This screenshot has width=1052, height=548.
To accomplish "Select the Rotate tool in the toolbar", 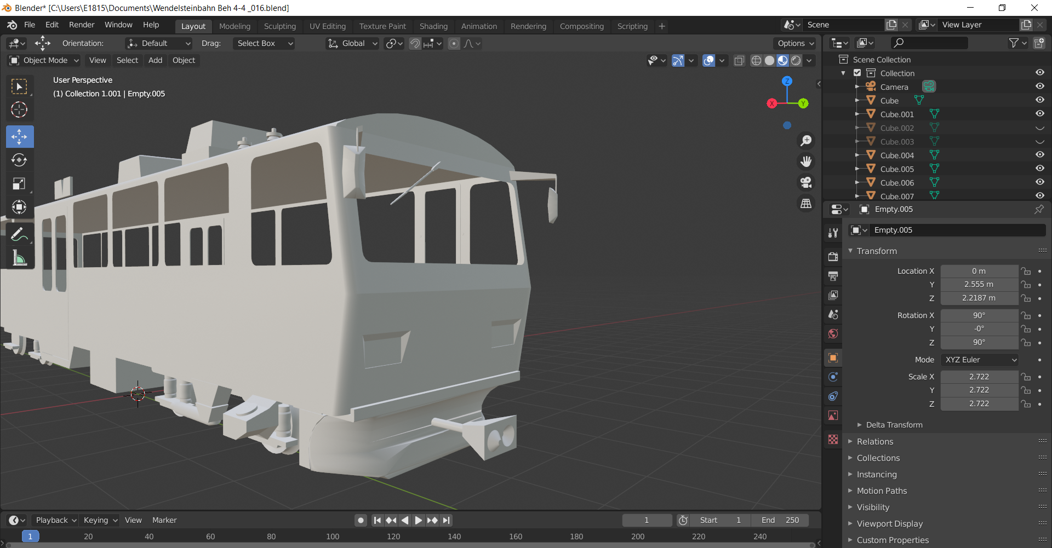I will tap(19, 160).
